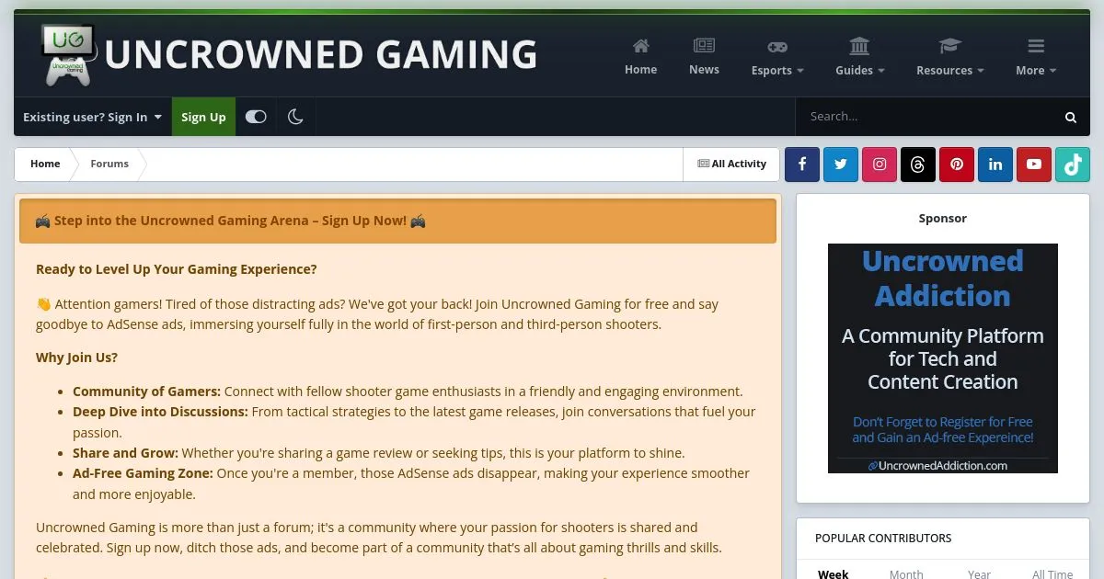Screen dimensions: 1104x579
Task: Click the Sponsor heading text
Action: pos(943,218)
